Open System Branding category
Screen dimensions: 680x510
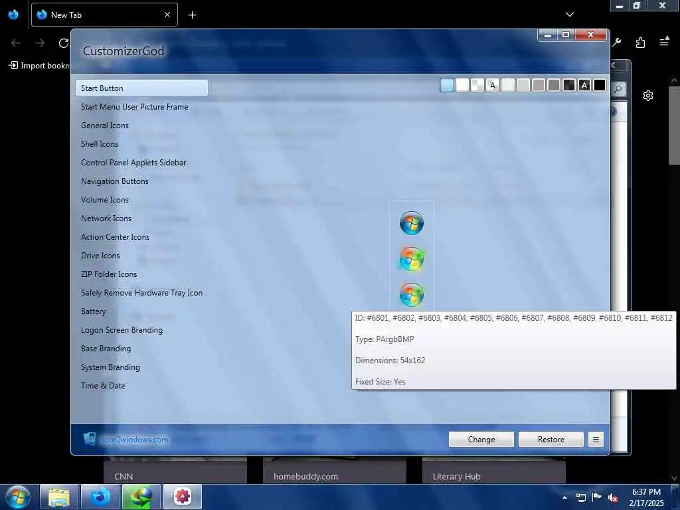click(x=141, y=368)
